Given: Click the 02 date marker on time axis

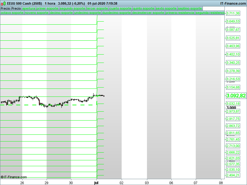Looking at the screenshot, I should click(x=121, y=183).
